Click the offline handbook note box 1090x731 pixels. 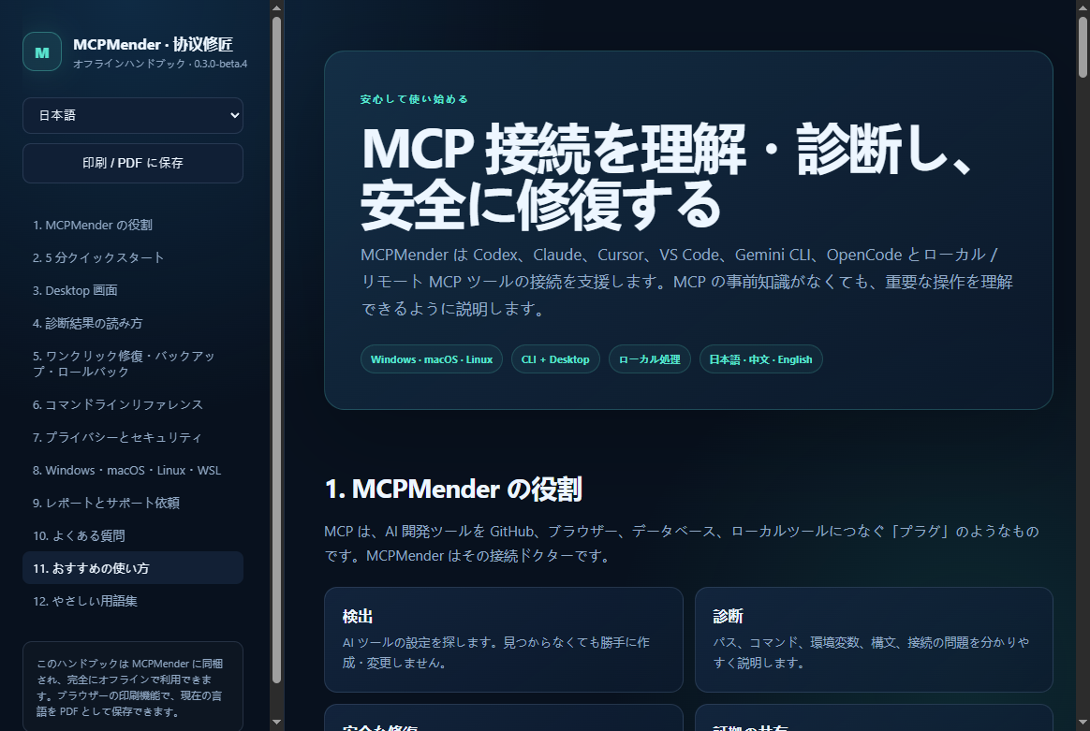(x=133, y=686)
